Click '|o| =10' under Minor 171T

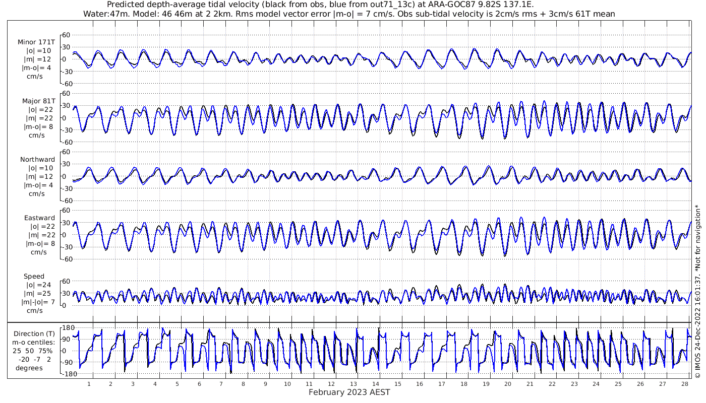(39, 50)
